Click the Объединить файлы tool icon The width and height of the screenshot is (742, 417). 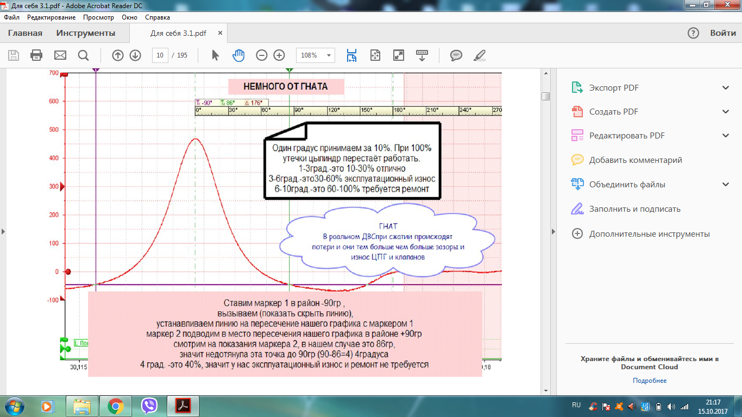577,184
